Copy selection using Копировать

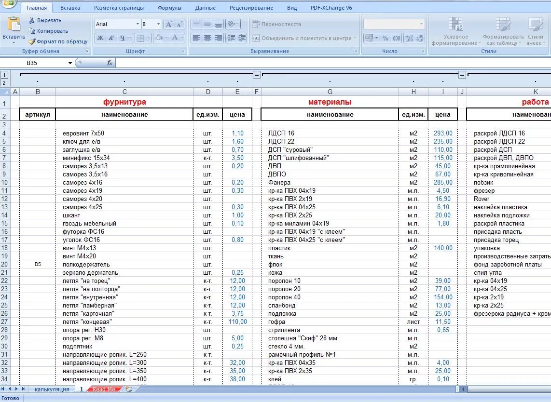[48, 31]
